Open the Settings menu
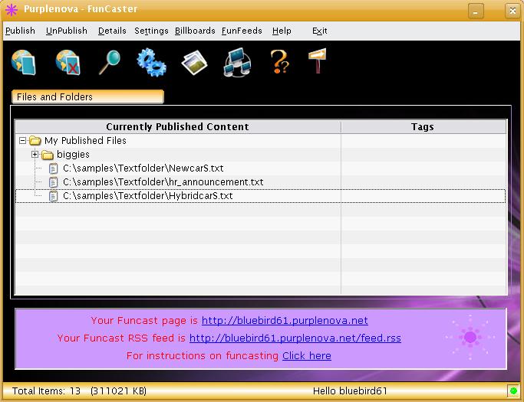 pyautogui.click(x=151, y=31)
